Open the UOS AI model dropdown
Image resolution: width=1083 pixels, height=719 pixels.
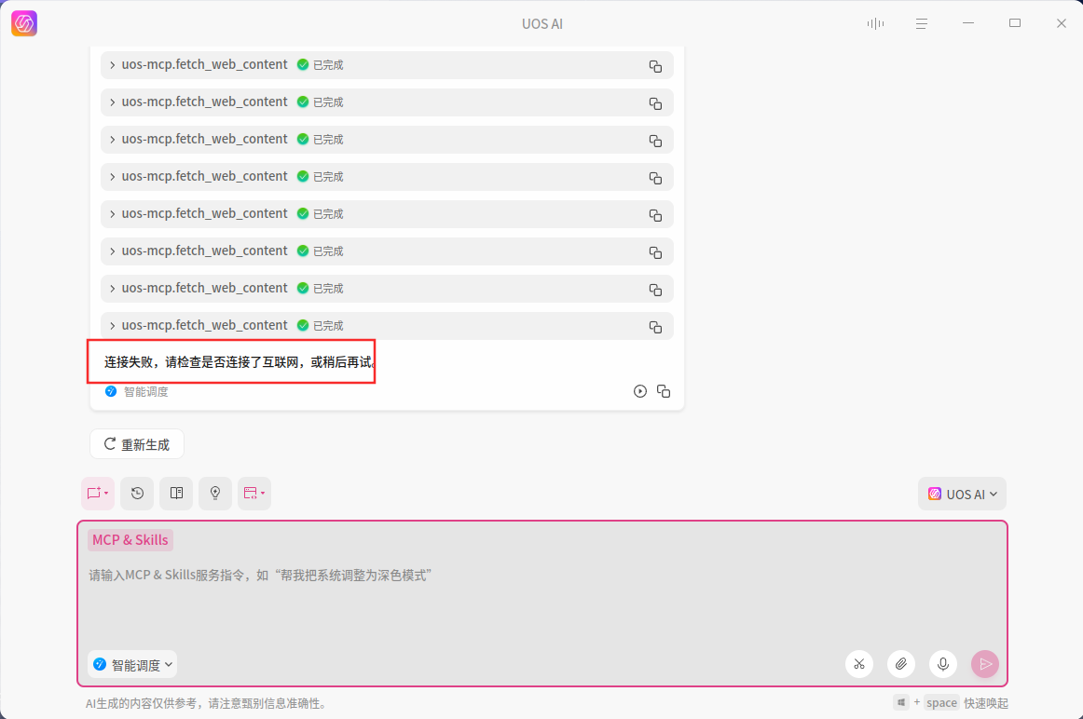point(962,494)
